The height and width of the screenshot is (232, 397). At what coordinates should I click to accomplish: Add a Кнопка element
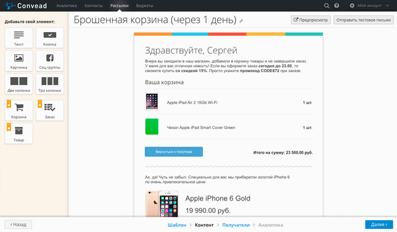(49, 38)
